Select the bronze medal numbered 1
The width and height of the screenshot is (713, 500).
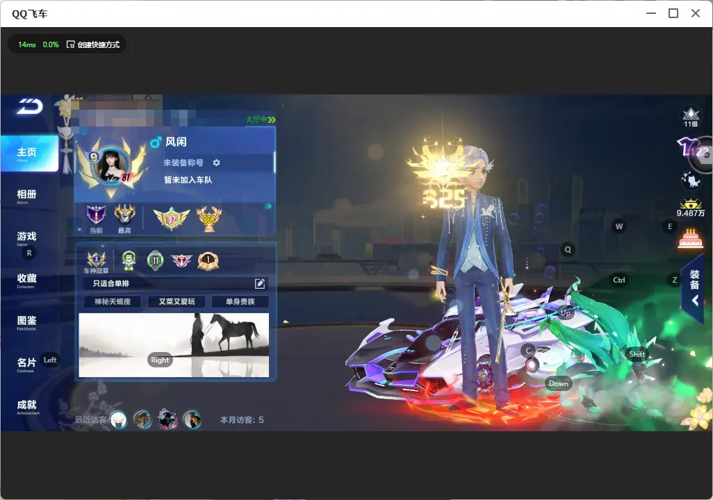pos(208,260)
